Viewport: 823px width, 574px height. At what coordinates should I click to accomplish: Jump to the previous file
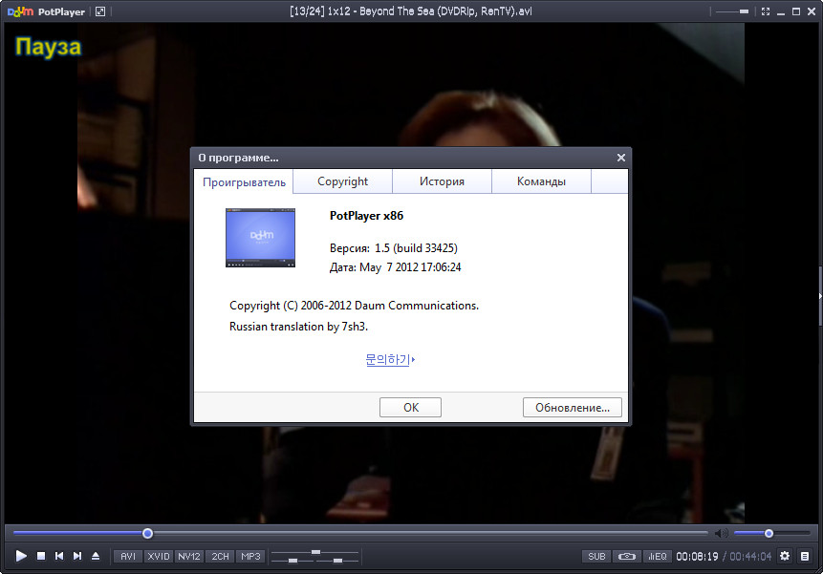click(x=59, y=556)
